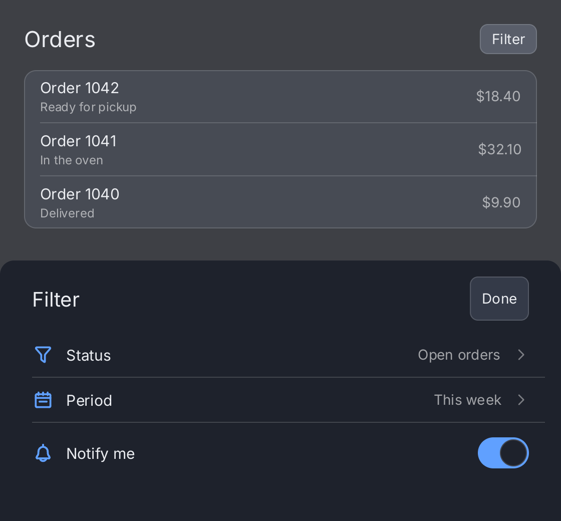The height and width of the screenshot is (521, 561).
Task: Click the $32.10 order amount
Action: pyautogui.click(x=499, y=149)
